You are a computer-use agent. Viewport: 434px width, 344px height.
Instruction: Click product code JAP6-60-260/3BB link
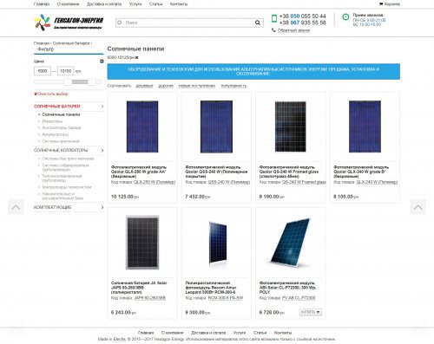(149, 298)
